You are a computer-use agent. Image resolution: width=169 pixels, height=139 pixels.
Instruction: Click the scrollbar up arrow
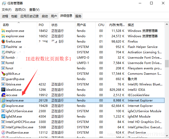tap(167, 24)
